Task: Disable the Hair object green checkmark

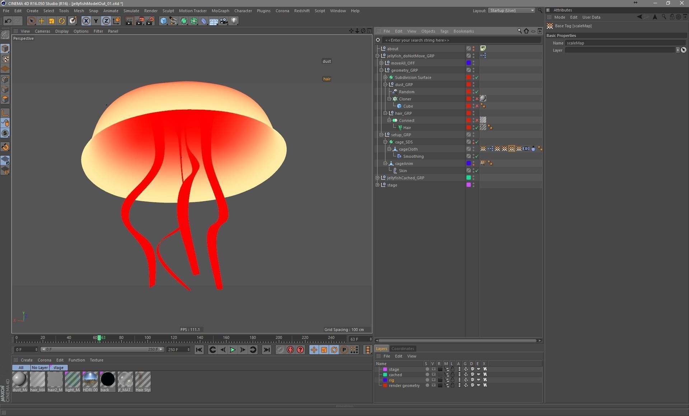Action: click(x=477, y=128)
